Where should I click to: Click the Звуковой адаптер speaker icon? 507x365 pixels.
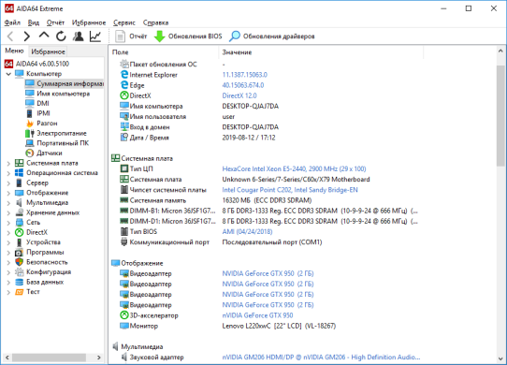point(124,358)
